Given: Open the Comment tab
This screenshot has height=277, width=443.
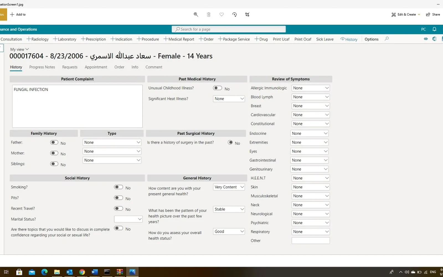Looking at the screenshot, I should pos(154,67).
